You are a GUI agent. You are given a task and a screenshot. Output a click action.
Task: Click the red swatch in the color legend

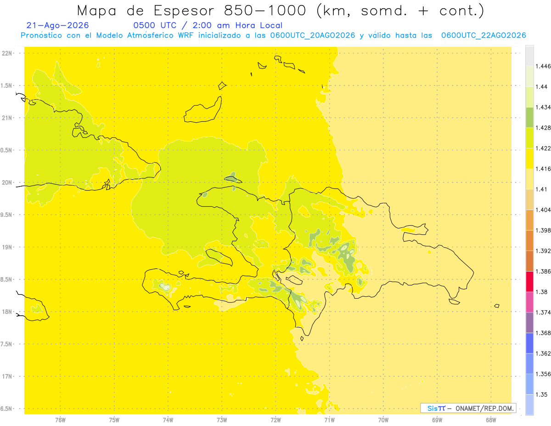(x=529, y=281)
